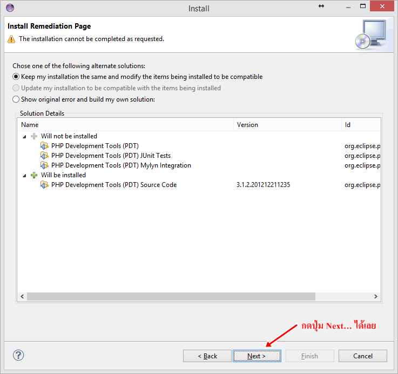398x374 pixels.
Task: Click the feature icon of PHP Development Tools (PDT)
Action: (44, 146)
